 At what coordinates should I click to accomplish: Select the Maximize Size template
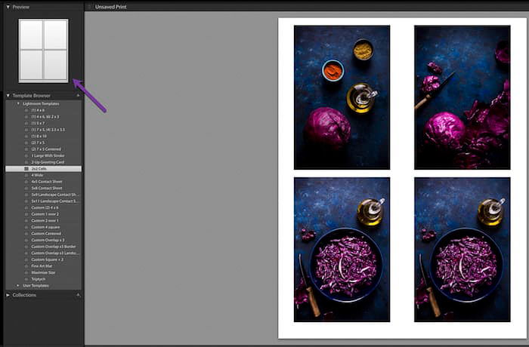tap(43, 272)
